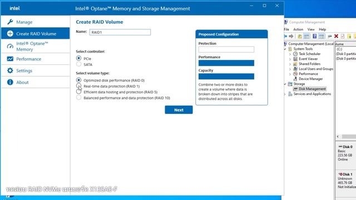356x200 pixels.
Task: Open About page in Intel sidebar
Action: [x=36, y=82]
